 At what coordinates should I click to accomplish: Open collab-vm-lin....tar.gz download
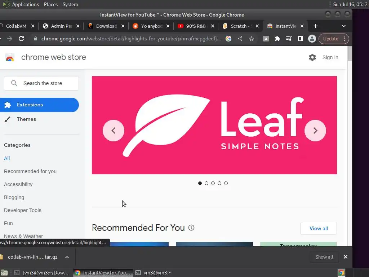(x=32, y=257)
